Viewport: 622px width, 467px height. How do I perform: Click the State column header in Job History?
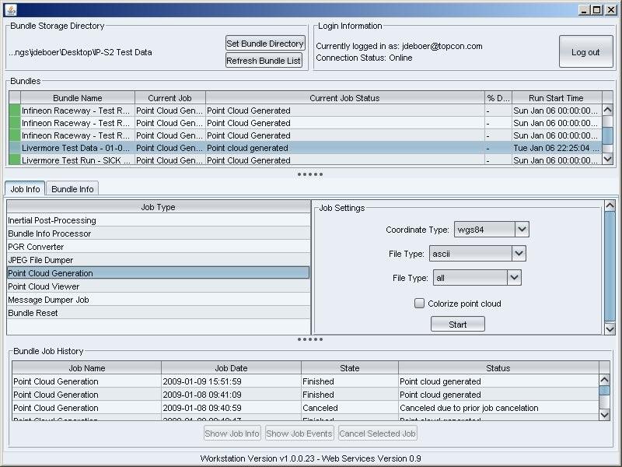click(349, 367)
